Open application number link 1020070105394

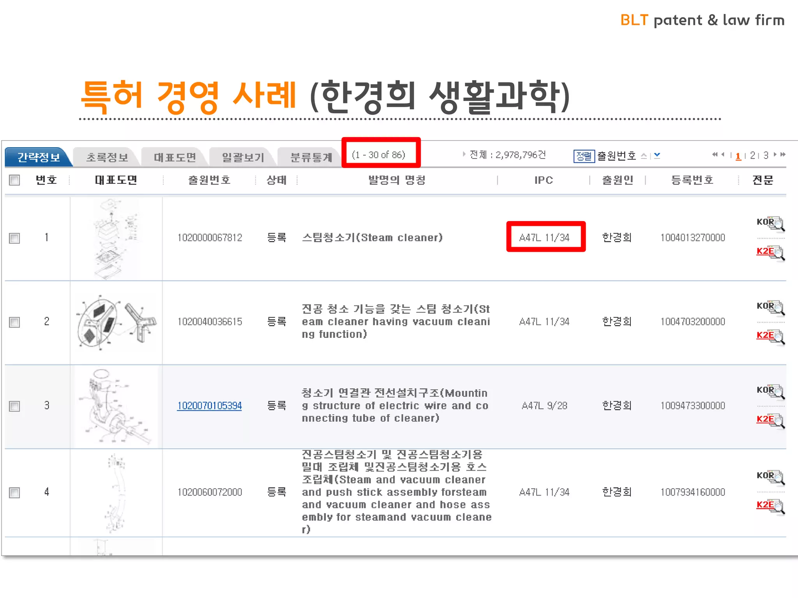tap(210, 406)
